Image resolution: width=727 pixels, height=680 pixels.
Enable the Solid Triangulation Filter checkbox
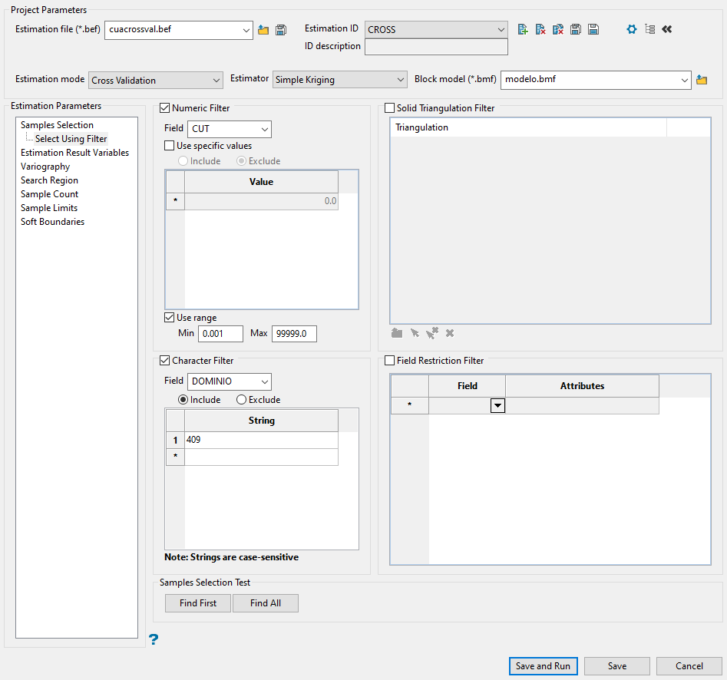click(390, 108)
